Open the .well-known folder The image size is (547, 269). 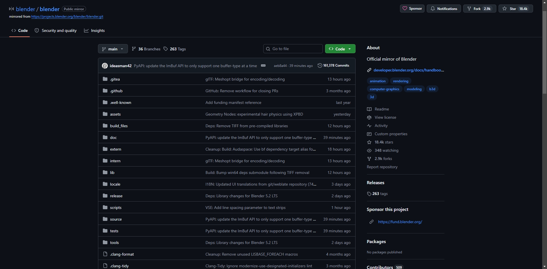[121, 102]
